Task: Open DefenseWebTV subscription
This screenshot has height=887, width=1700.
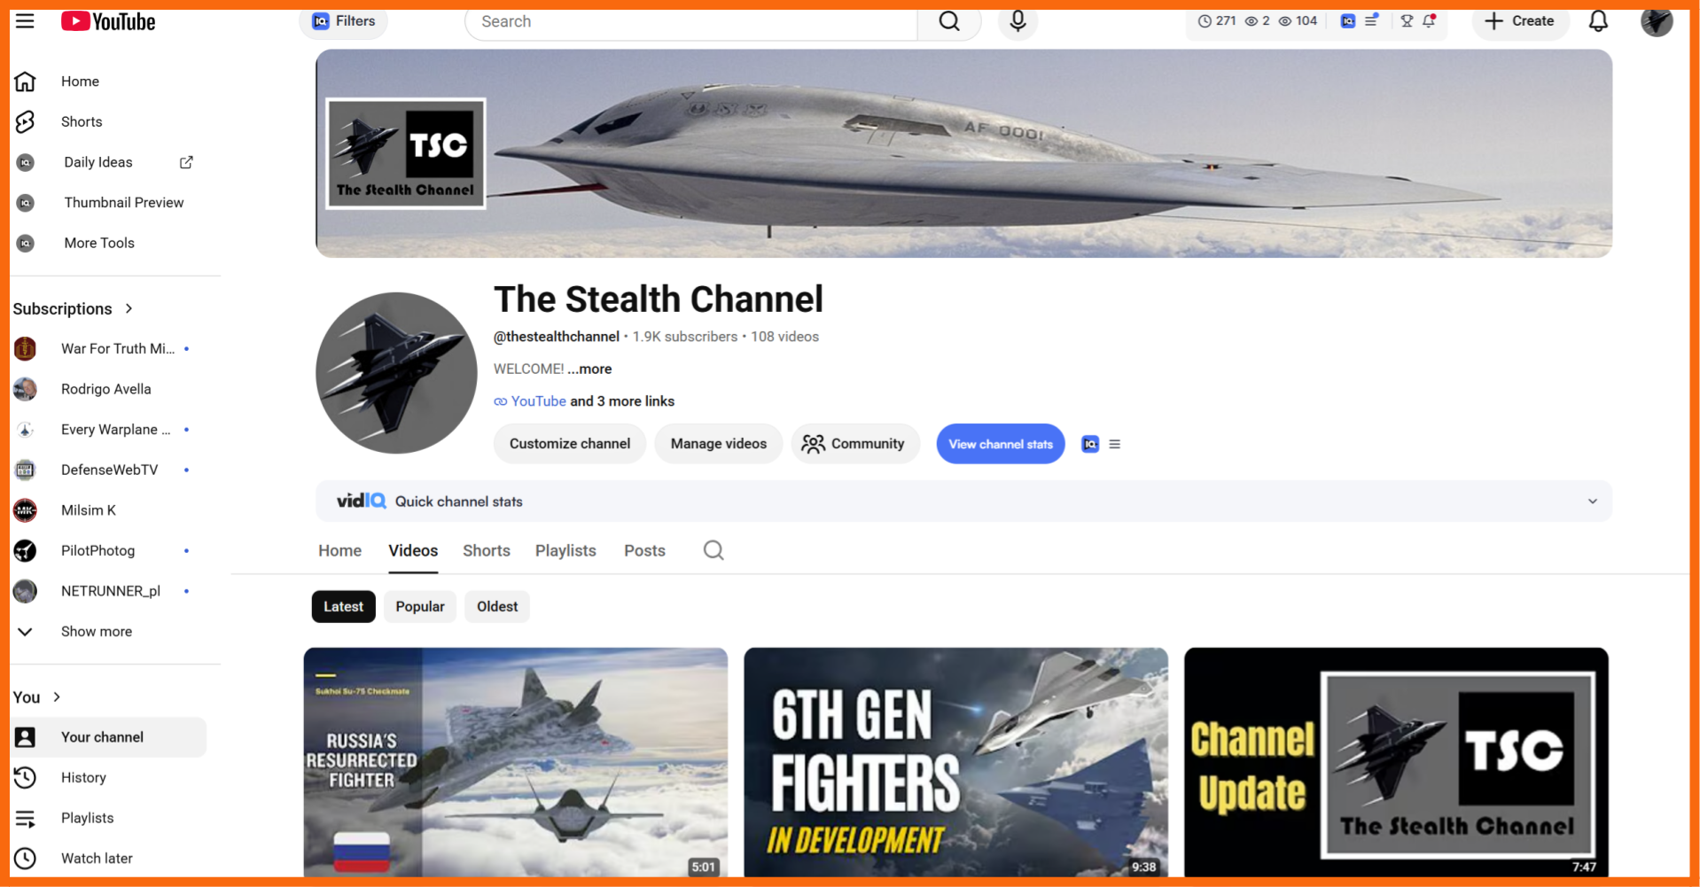Action: [x=108, y=470]
